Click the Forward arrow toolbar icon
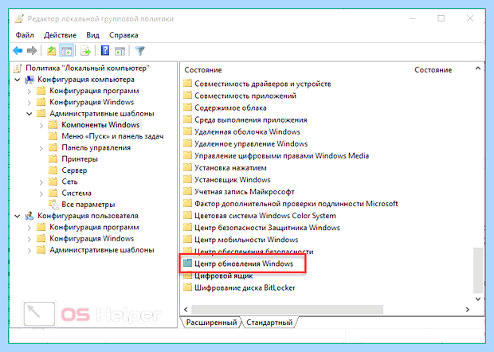 (x=32, y=50)
